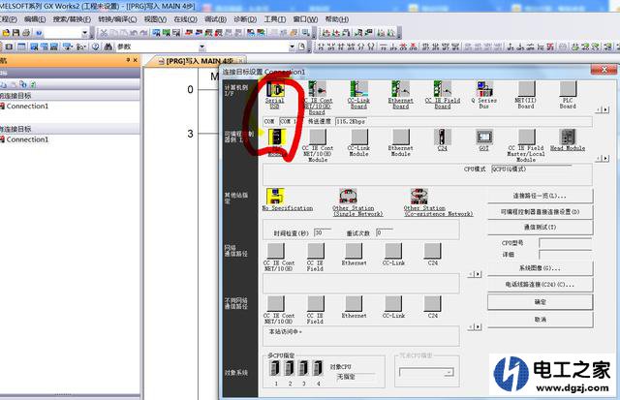The height and width of the screenshot is (400, 620).
Task: Select Connection1 under 当前连接目标
Action: point(27,106)
